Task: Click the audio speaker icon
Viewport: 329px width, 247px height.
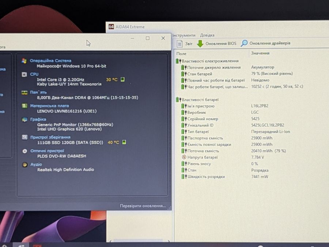Action: click(25, 165)
